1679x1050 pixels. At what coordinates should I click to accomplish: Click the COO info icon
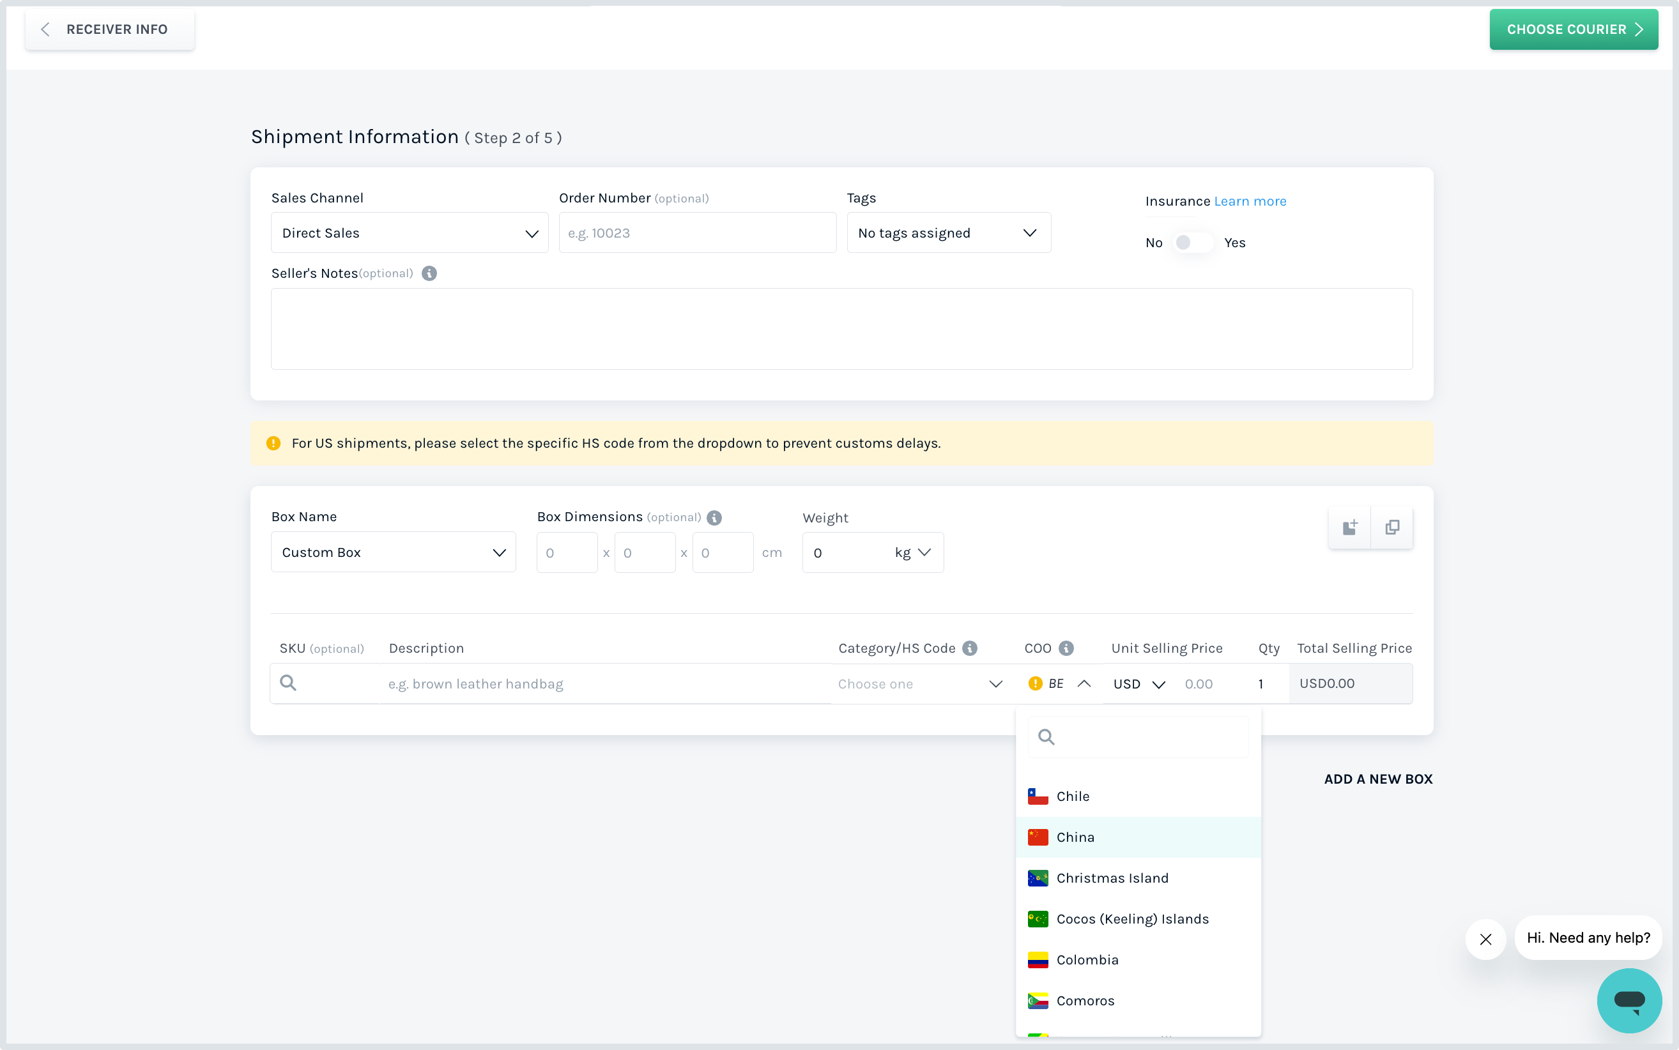(1066, 648)
